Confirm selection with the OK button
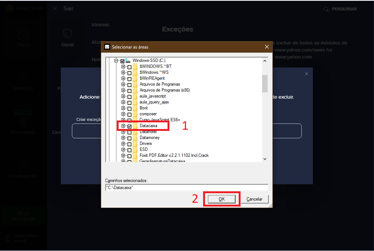 pos(222,199)
